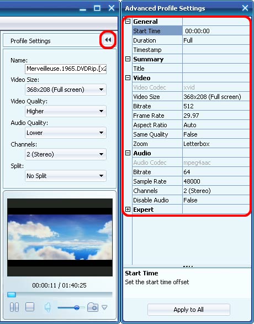This screenshot has height=324, width=254.
Task: Click the Aspect Ratio property label
Action: coord(150,125)
